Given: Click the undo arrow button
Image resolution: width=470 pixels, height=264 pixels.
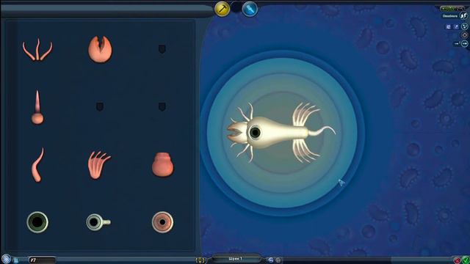Looking at the screenshot, I should [271, 260].
